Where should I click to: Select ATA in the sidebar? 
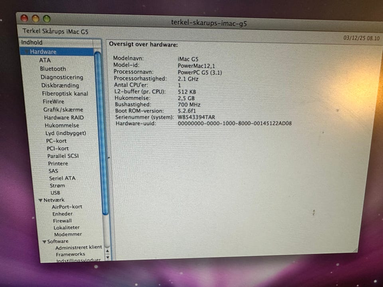tap(45, 60)
